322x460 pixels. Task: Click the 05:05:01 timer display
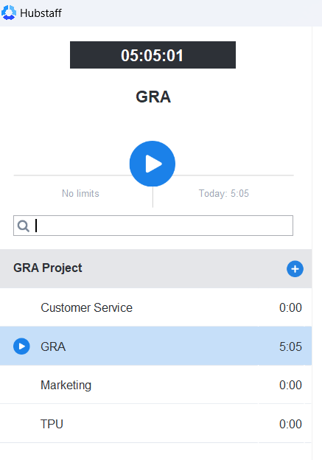coord(153,55)
